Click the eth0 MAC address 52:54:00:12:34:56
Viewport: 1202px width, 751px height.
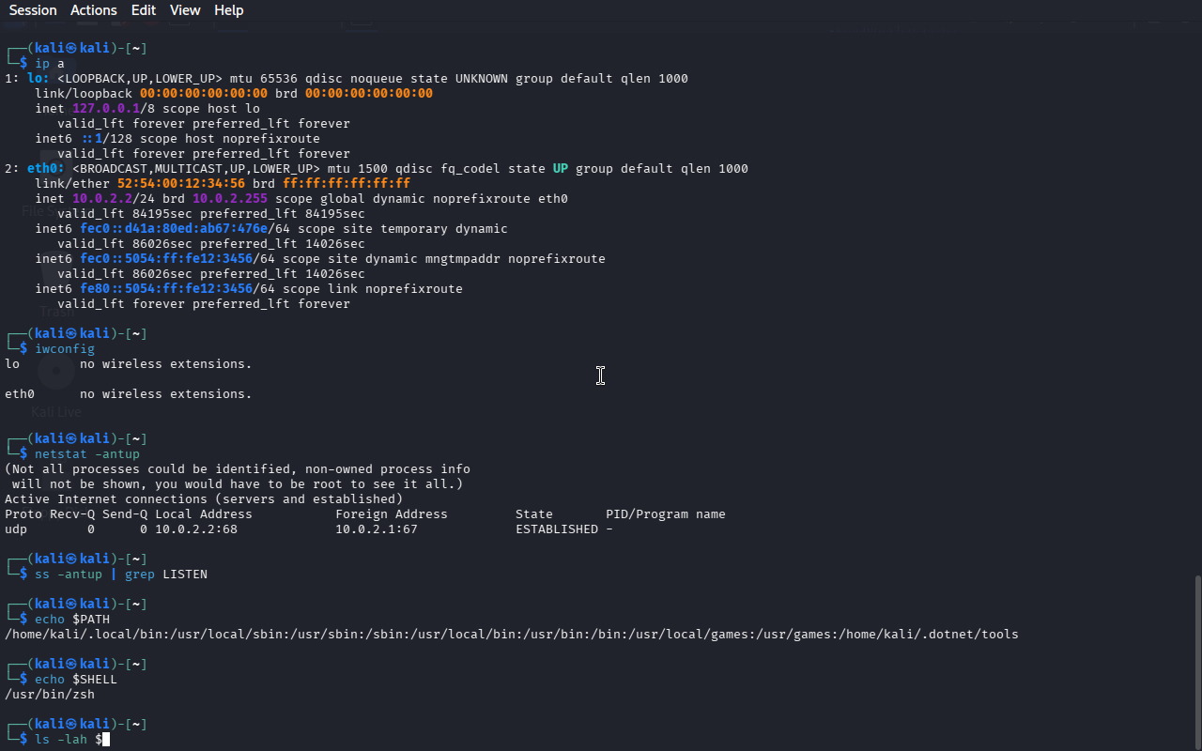tap(181, 184)
